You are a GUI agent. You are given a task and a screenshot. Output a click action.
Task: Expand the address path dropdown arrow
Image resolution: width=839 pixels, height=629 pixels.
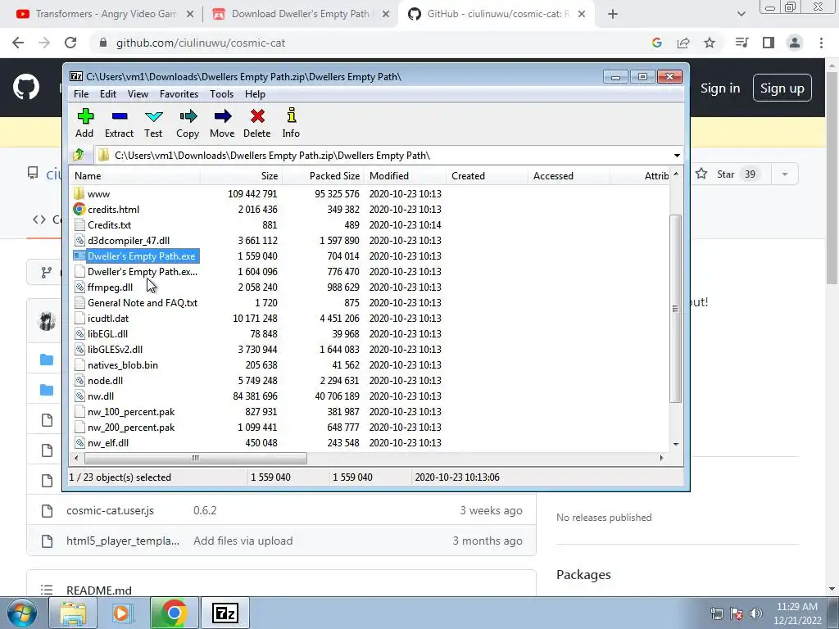point(677,156)
